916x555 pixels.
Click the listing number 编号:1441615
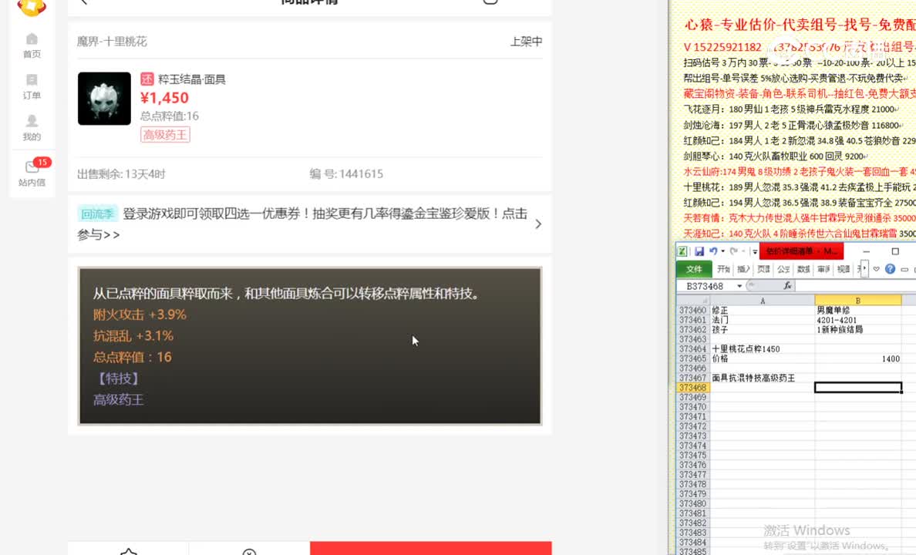pos(346,173)
